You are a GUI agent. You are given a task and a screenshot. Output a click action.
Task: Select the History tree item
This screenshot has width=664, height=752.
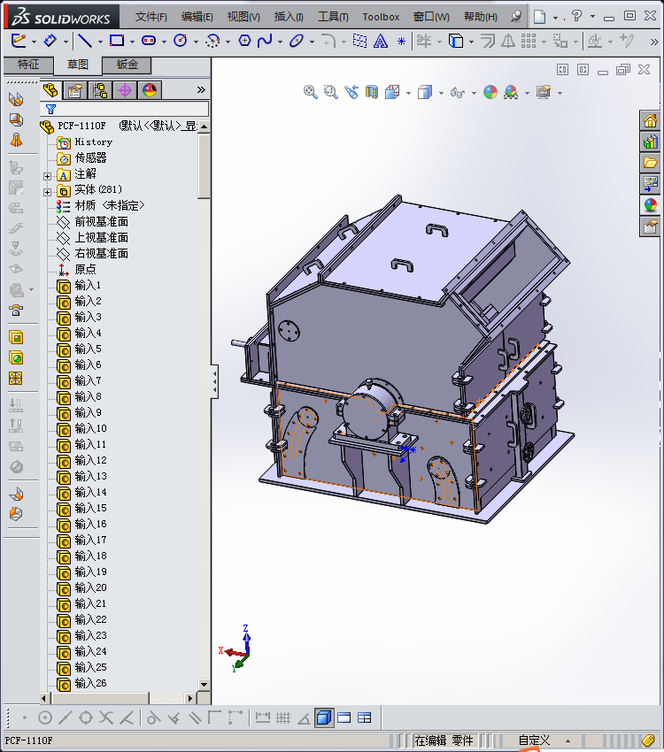click(94, 142)
